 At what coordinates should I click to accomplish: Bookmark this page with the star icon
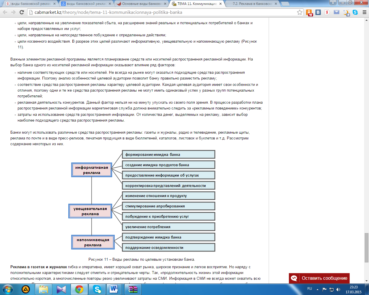click(300, 12)
